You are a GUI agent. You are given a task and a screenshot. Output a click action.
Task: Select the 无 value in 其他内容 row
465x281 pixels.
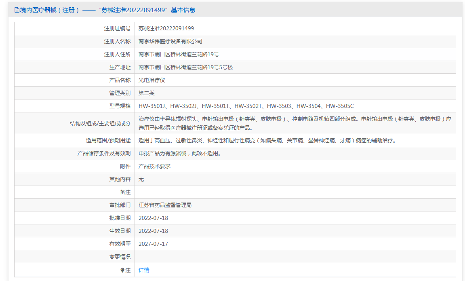coord(141,179)
